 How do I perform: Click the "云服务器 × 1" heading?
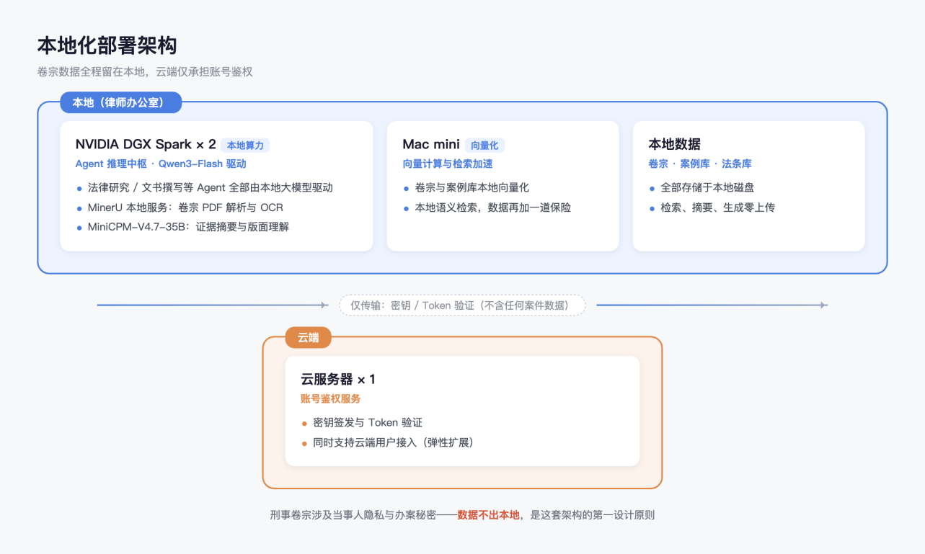[338, 379]
